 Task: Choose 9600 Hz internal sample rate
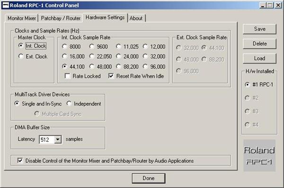tap(98, 46)
